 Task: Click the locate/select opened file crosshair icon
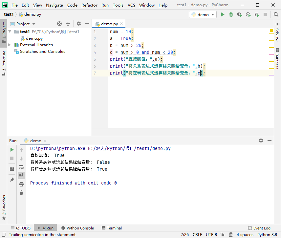(59, 24)
